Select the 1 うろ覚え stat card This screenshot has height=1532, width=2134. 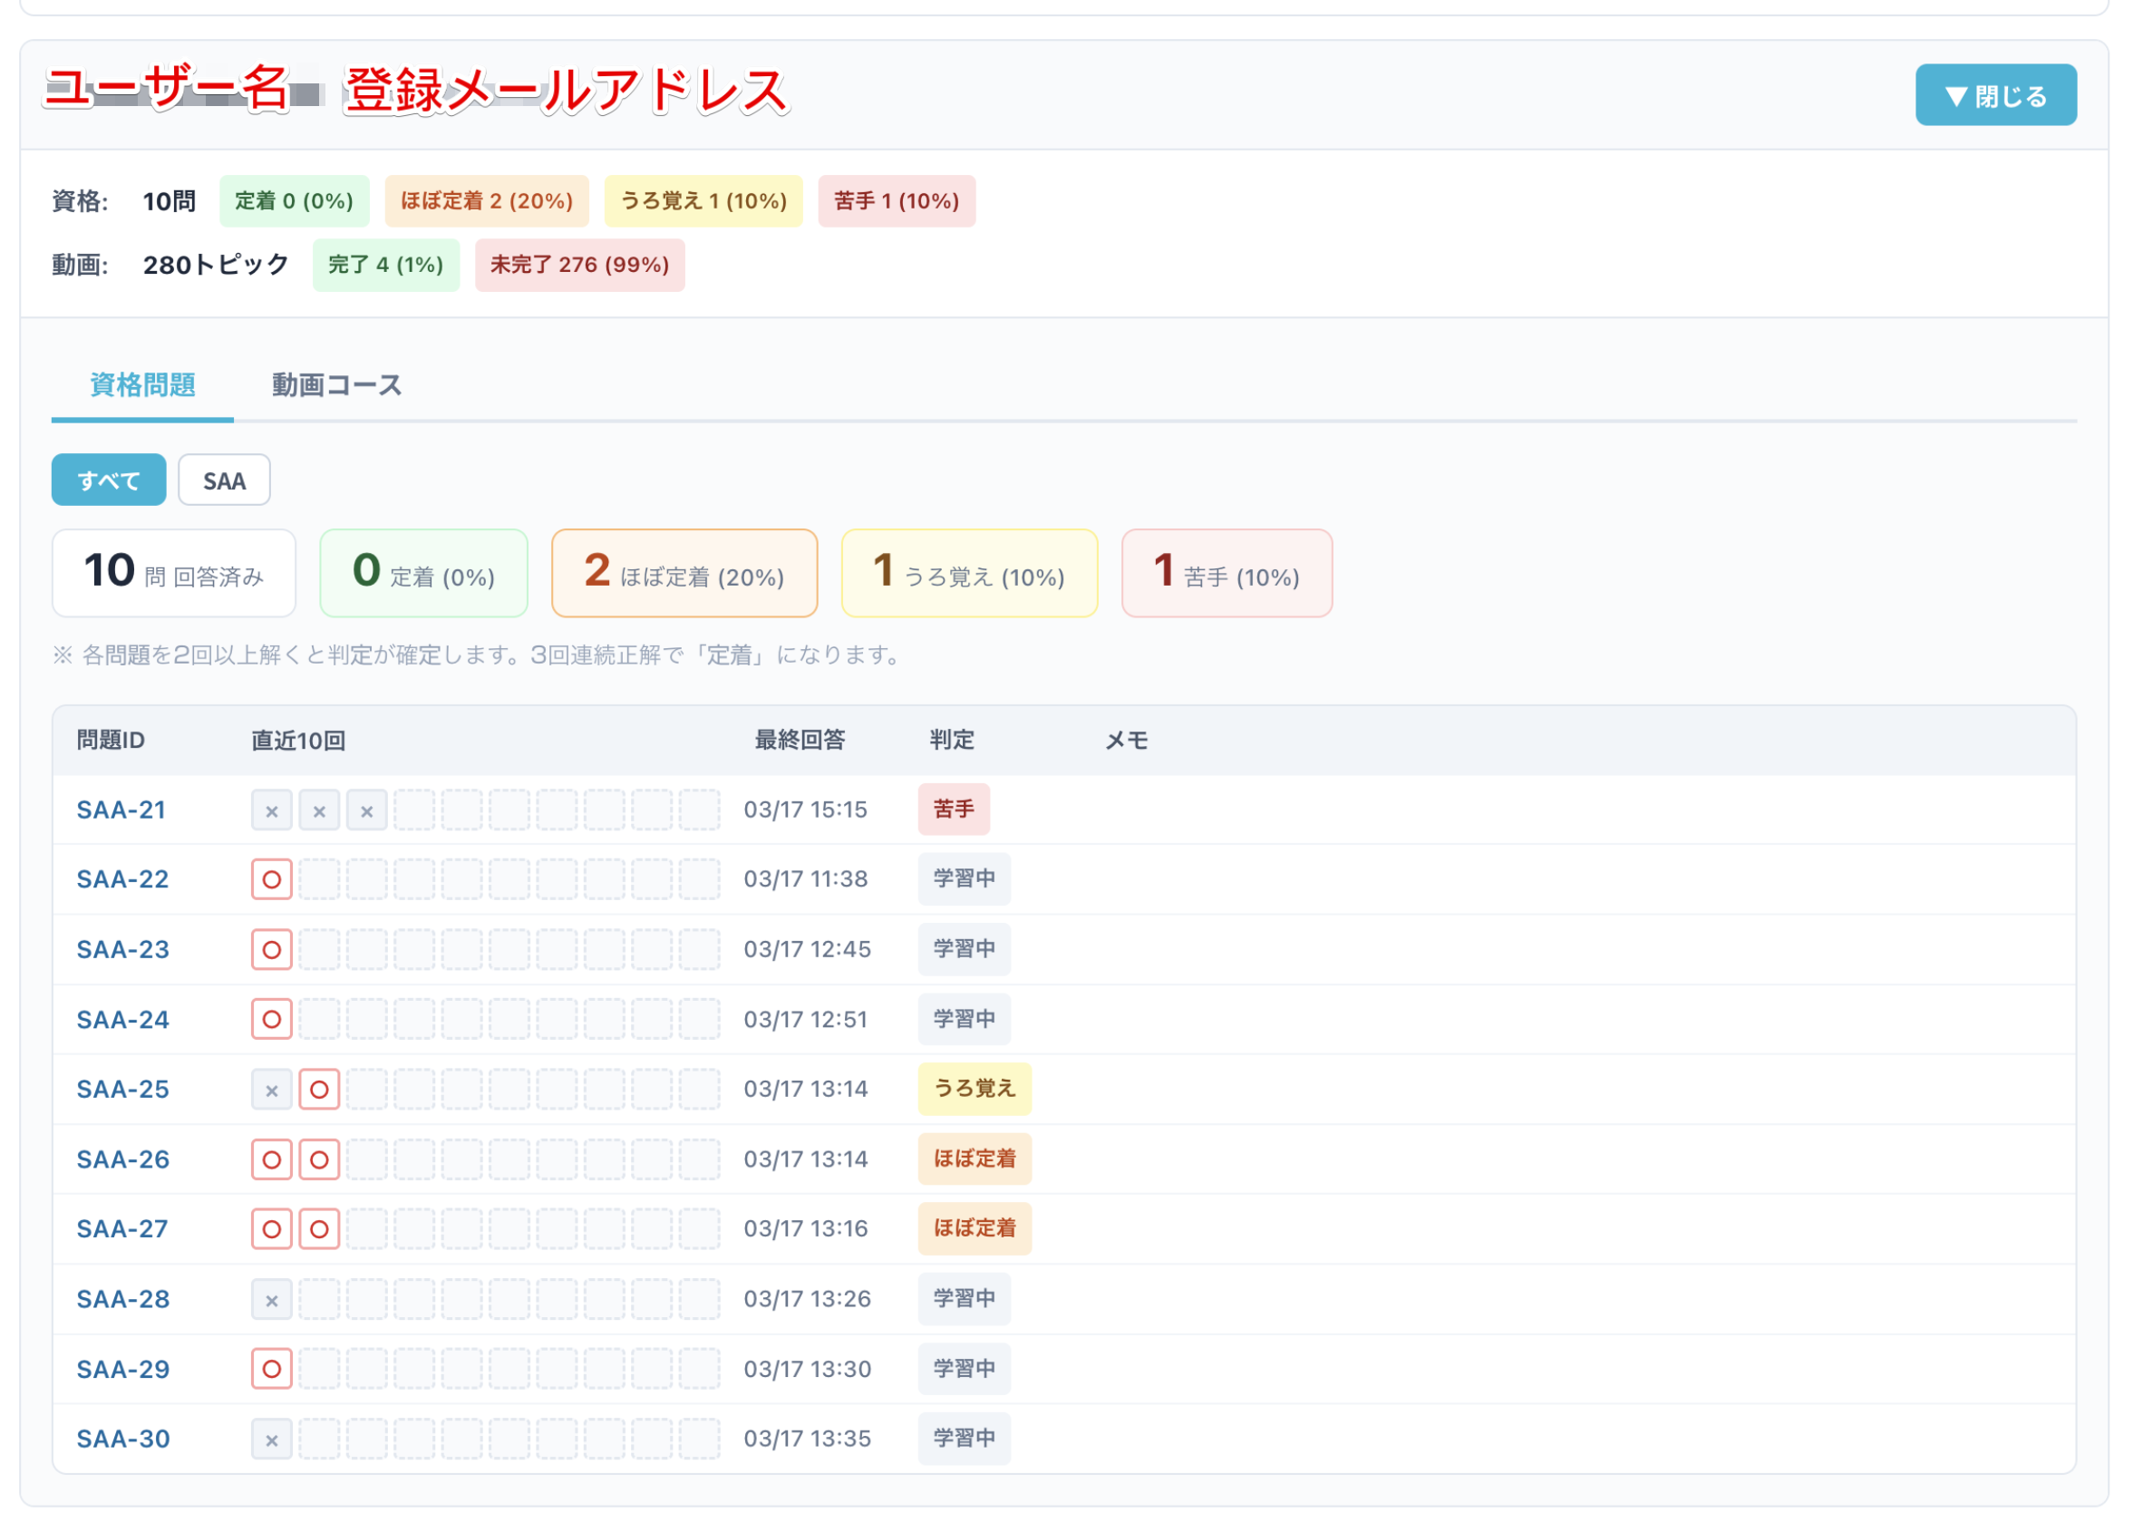click(x=968, y=572)
